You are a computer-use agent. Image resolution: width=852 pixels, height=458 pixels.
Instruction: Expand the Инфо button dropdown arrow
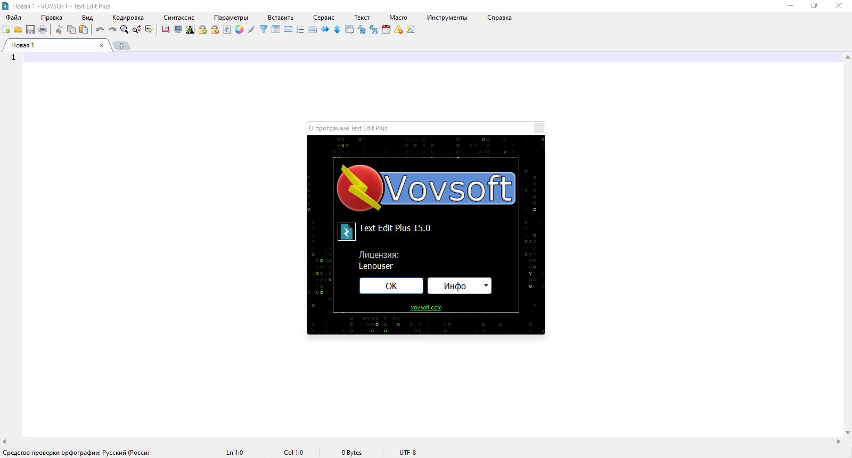486,285
